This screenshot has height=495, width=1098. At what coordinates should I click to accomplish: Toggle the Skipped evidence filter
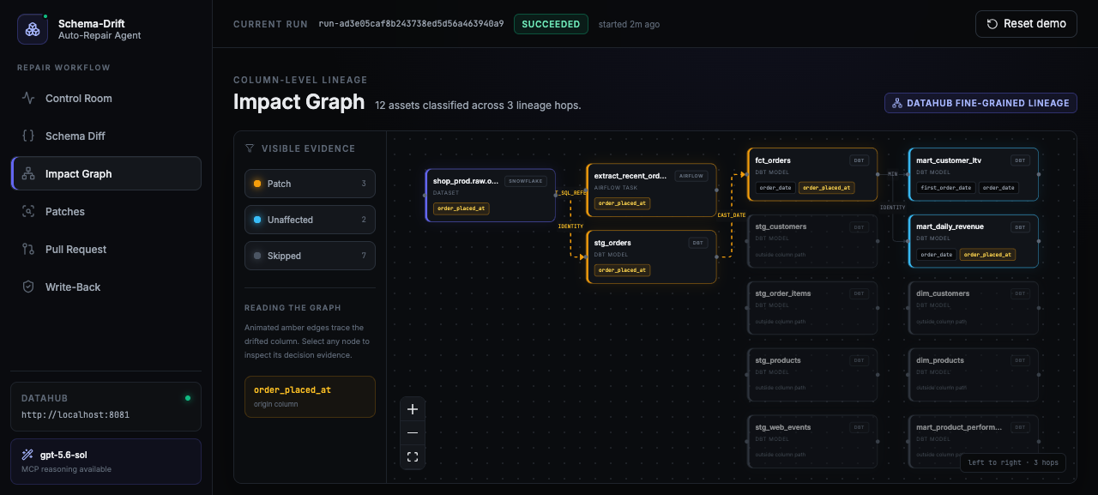[310, 256]
